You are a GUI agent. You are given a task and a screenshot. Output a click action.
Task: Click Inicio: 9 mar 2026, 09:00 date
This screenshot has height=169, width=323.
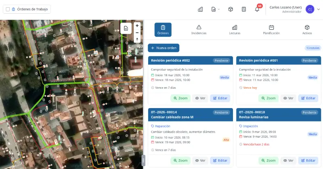259,132
